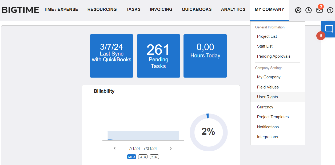Open the blue chat panel icon

coord(329,29)
